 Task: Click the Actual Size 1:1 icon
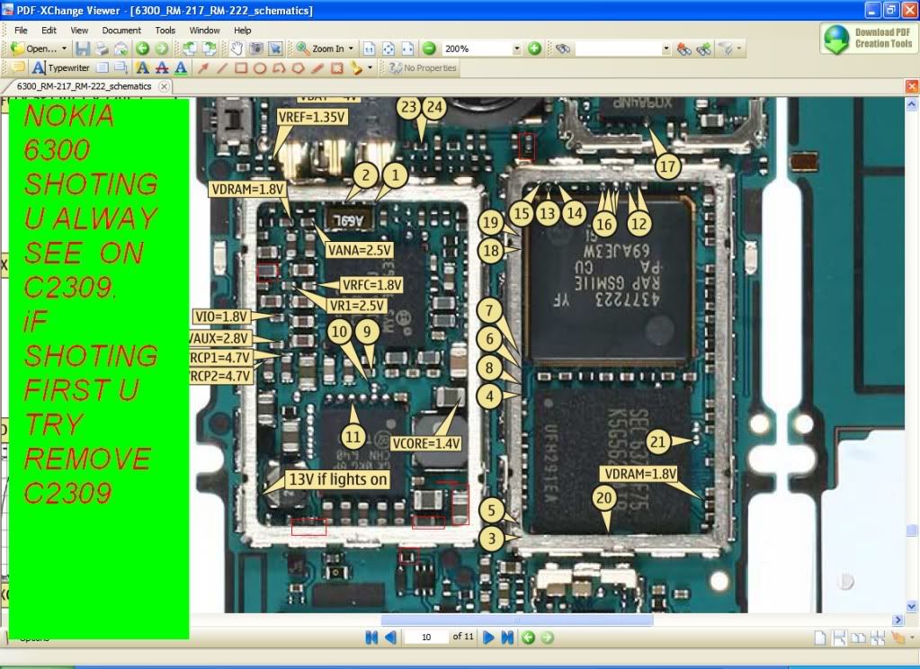coord(369,49)
